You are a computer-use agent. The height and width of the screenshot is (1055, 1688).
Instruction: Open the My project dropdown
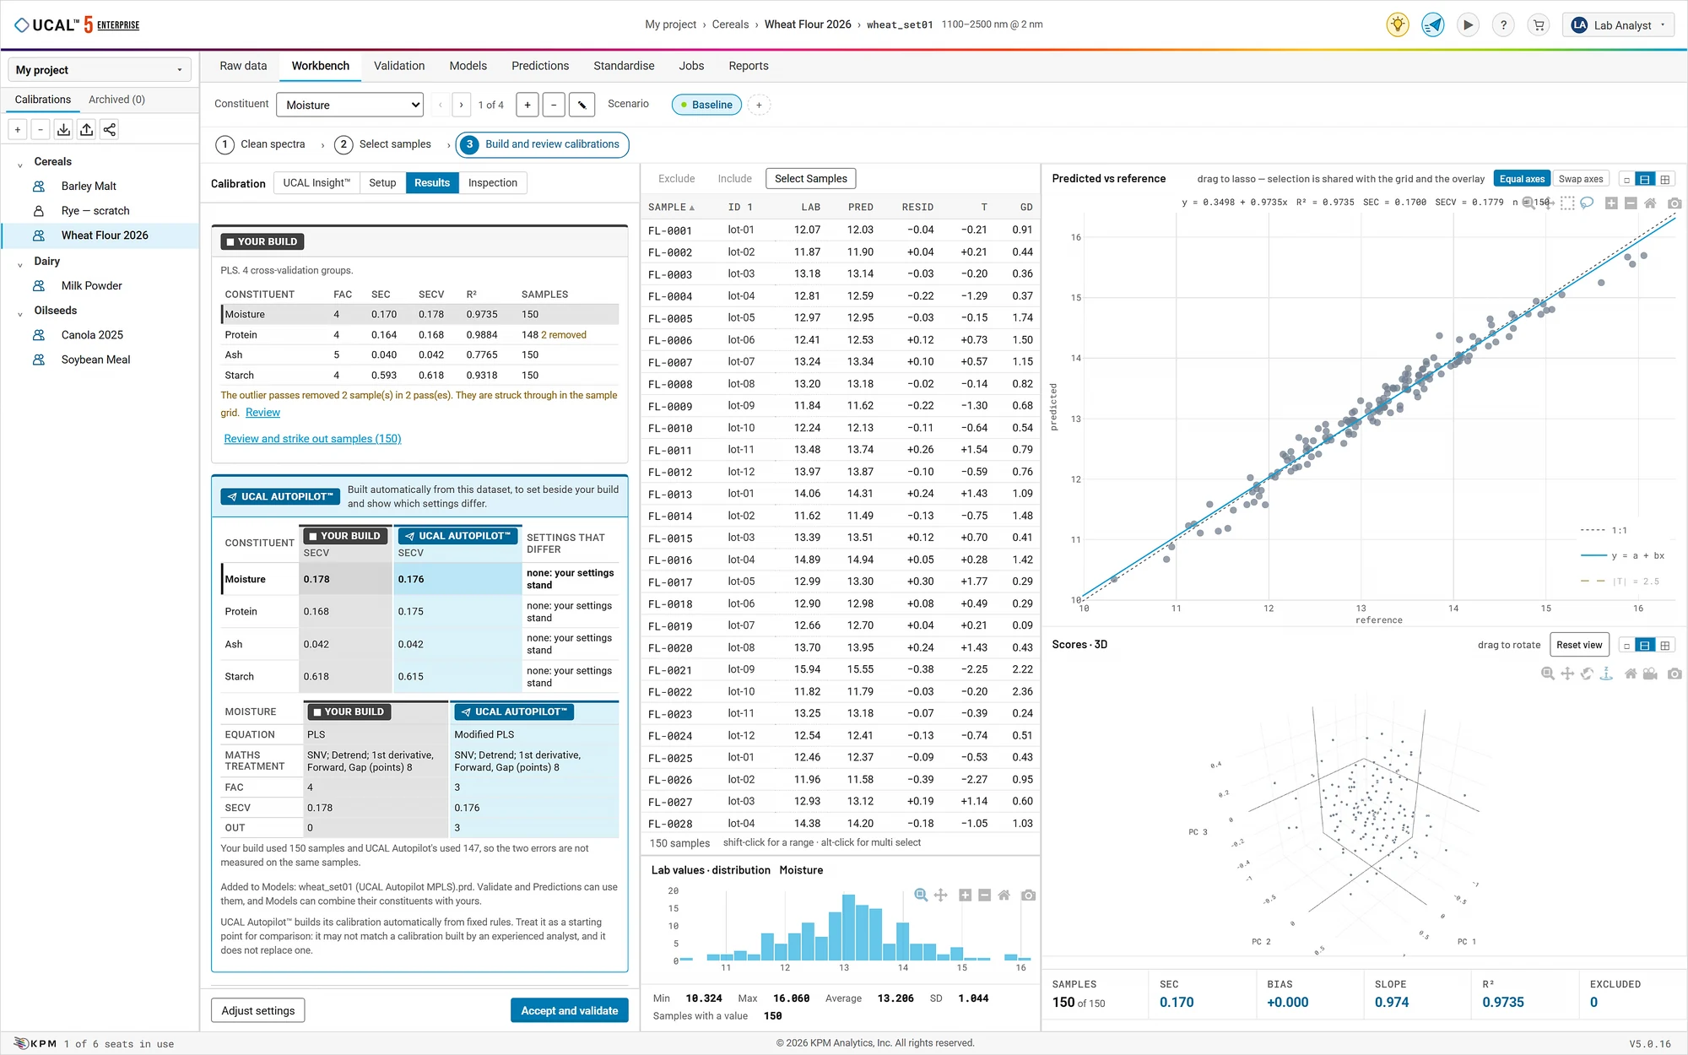[x=100, y=70]
